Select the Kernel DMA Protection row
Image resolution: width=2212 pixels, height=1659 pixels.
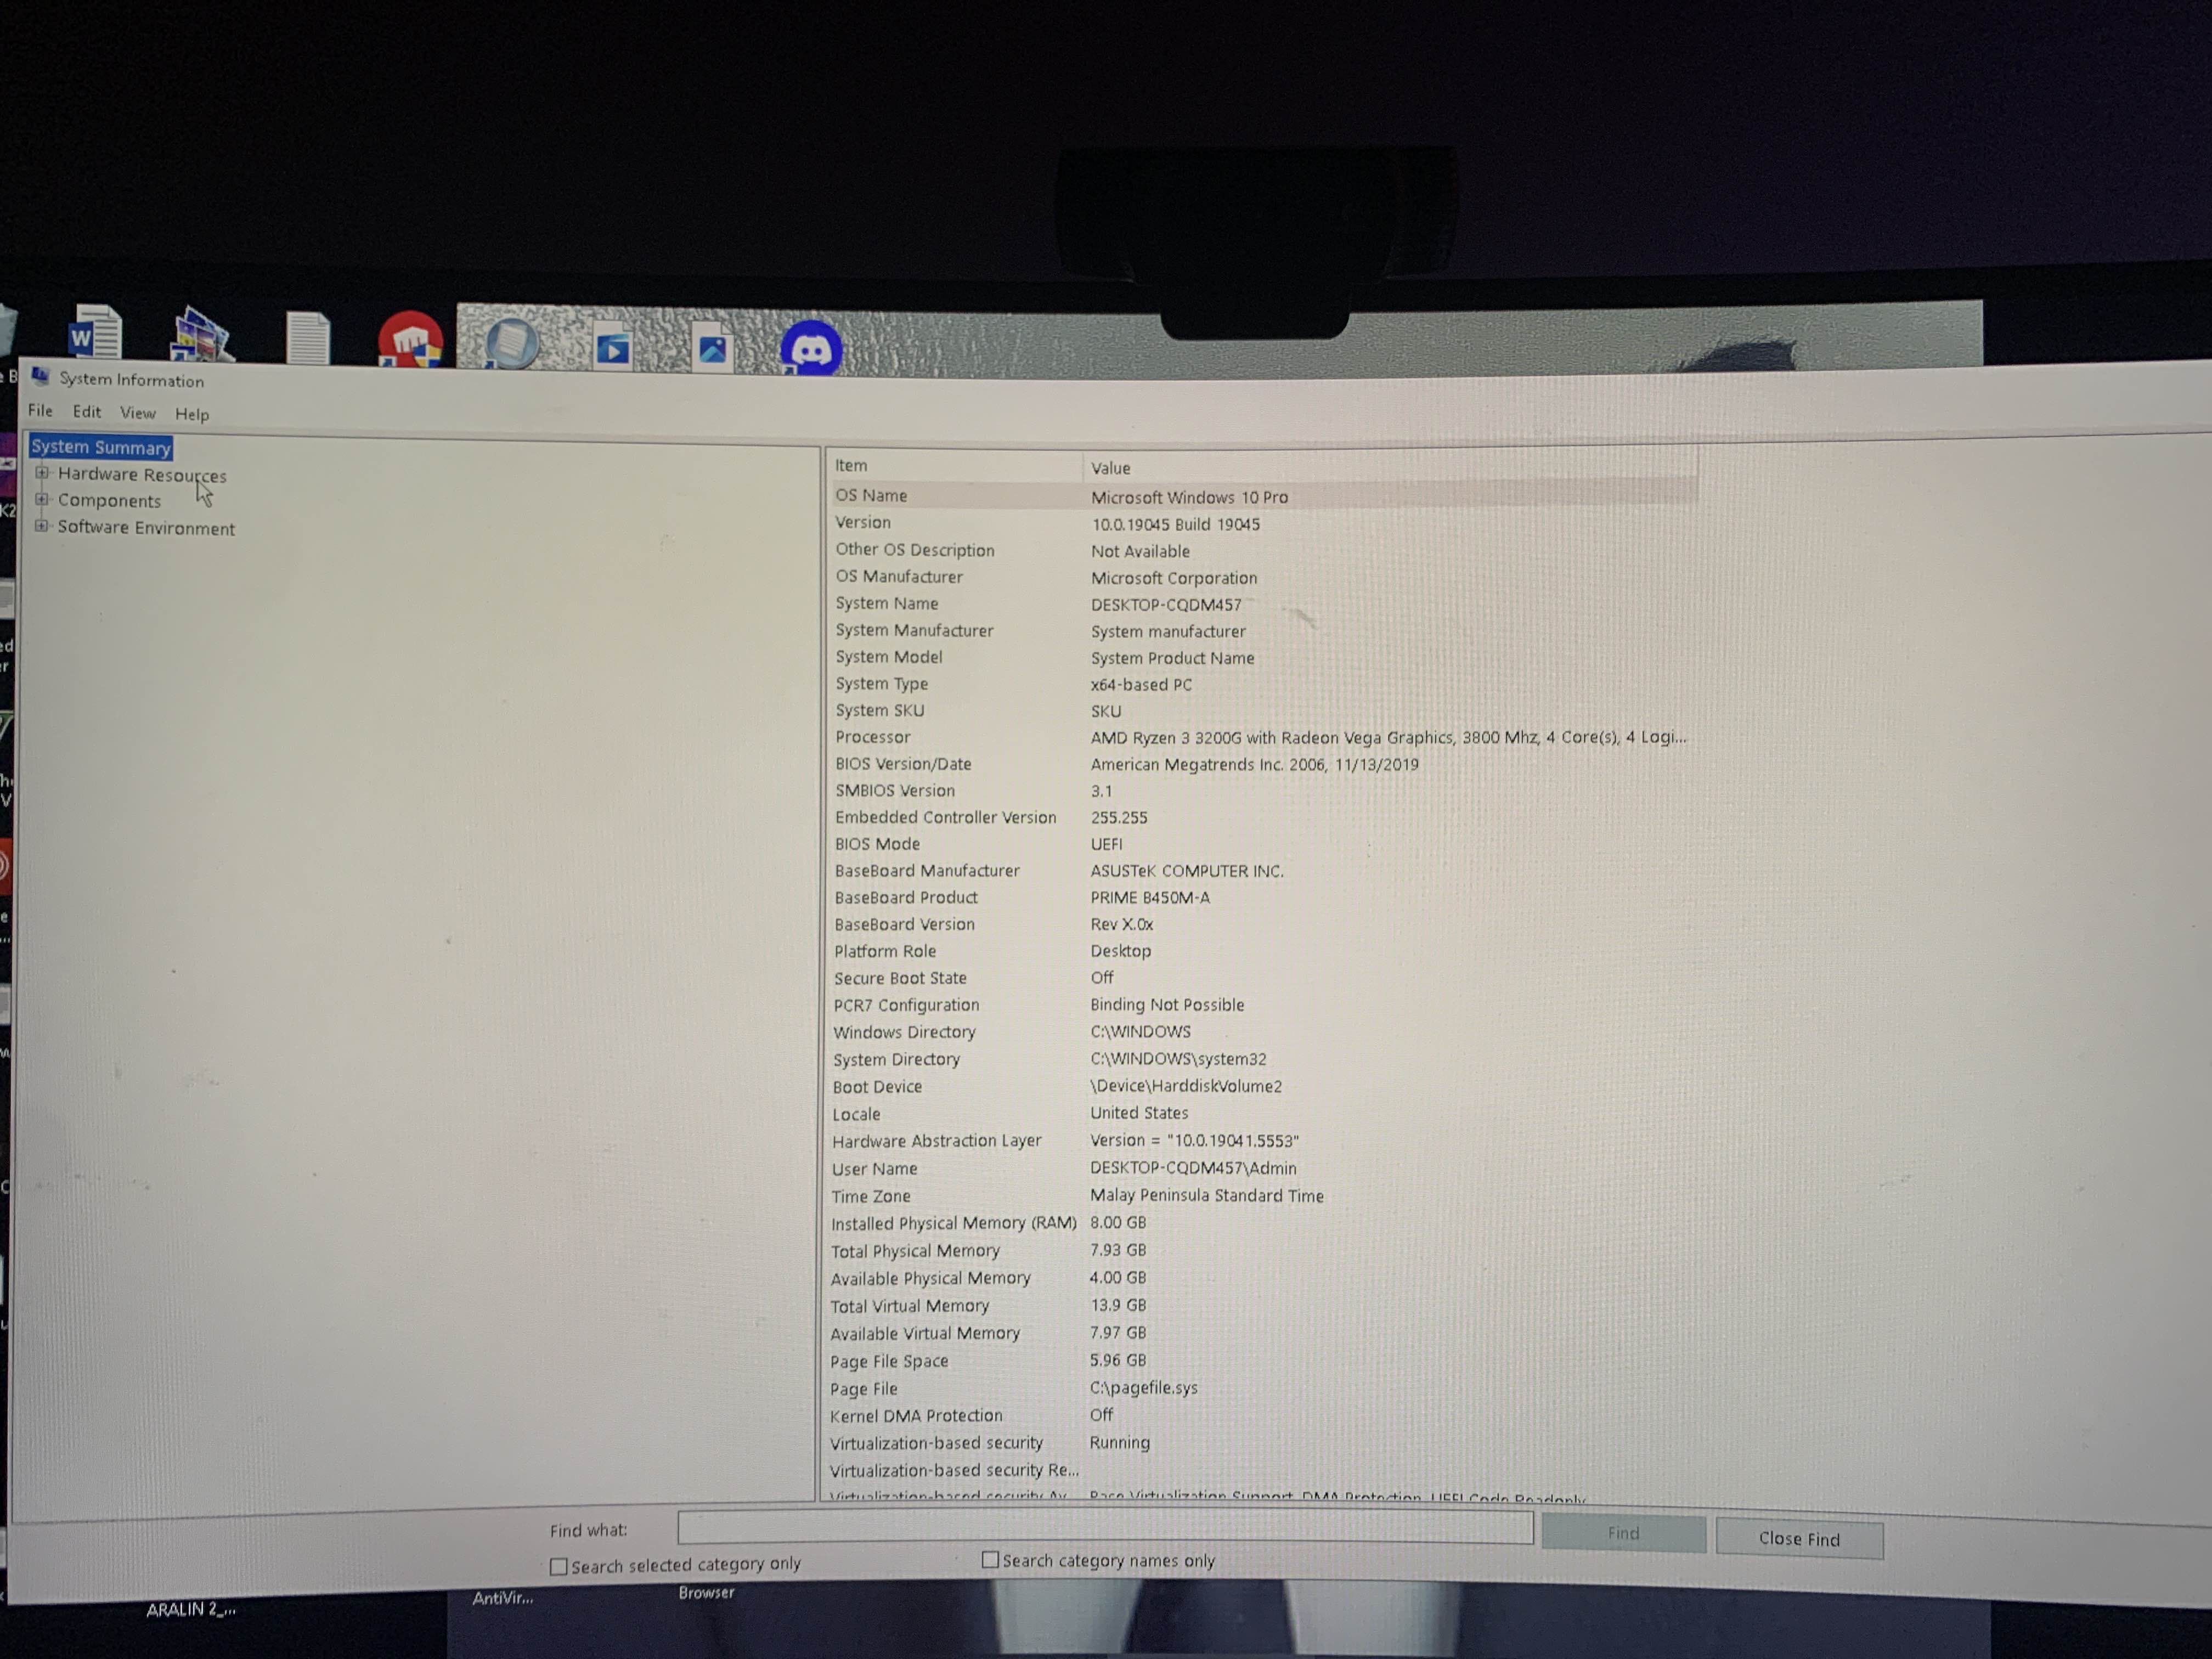[x=1264, y=1416]
